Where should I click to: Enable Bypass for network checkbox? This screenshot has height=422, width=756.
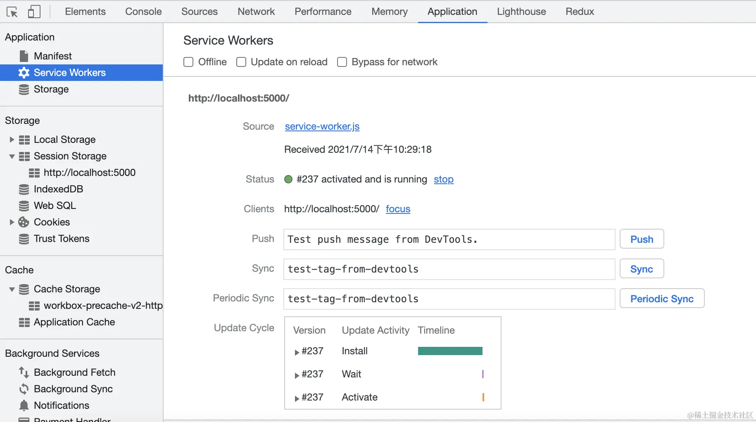click(342, 62)
